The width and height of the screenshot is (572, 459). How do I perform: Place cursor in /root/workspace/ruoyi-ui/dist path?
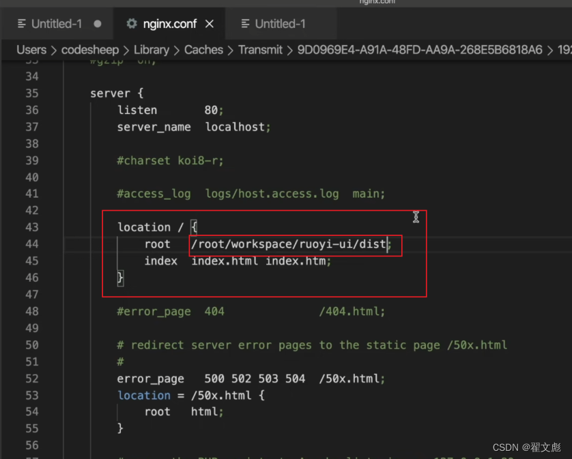(x=289, y=244)
